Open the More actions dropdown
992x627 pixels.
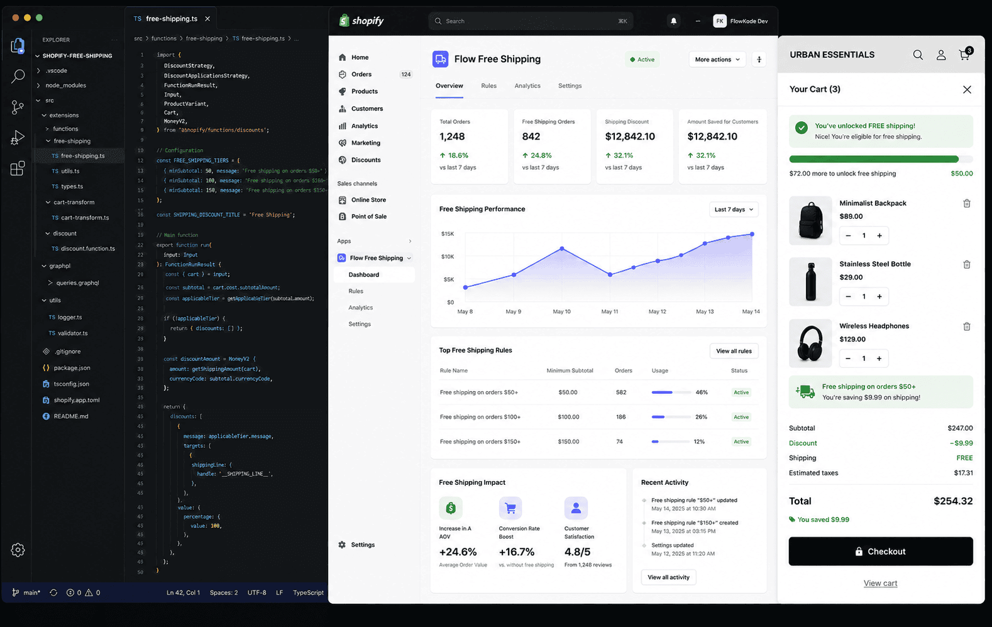coord(717,59)
